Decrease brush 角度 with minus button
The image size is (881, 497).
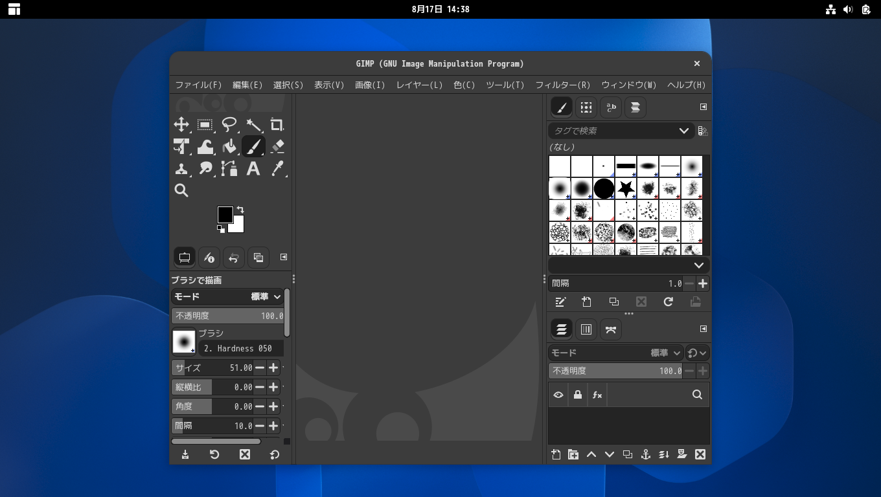click(260, 406)
